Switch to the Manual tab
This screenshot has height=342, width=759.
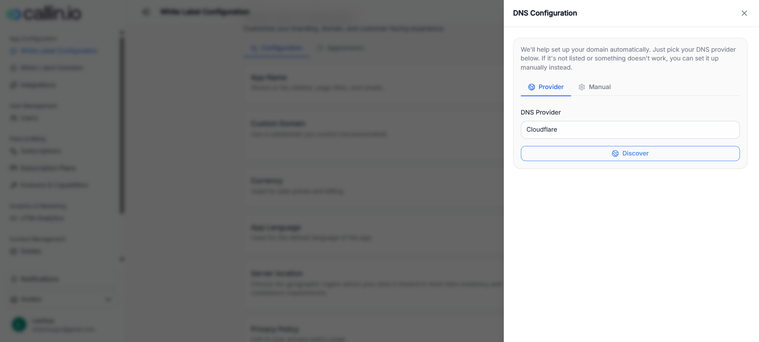click(x=595, y=87)
